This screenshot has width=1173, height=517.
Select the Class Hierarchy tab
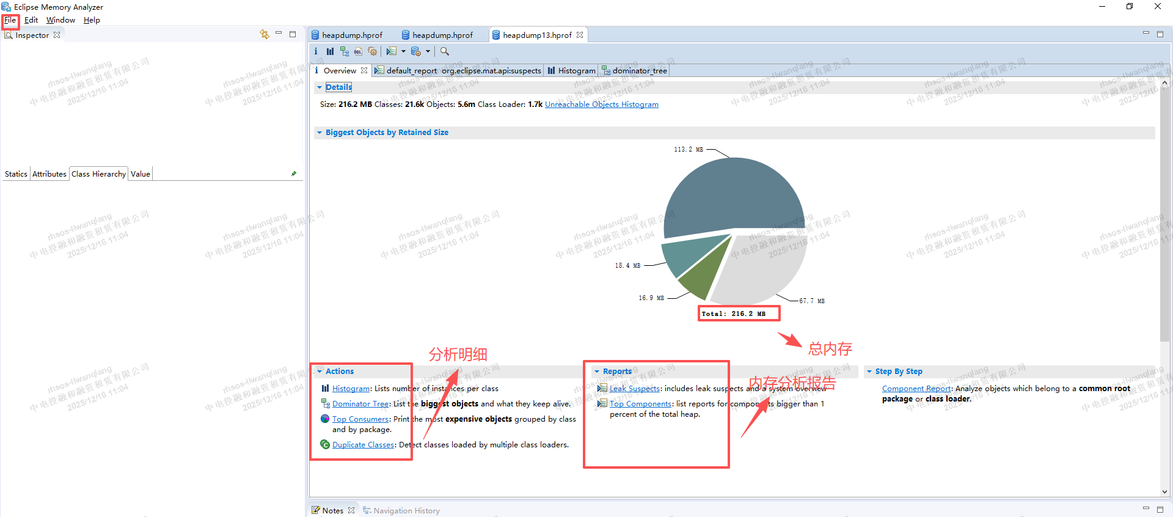pyautogui.click(x=98, y=174)
